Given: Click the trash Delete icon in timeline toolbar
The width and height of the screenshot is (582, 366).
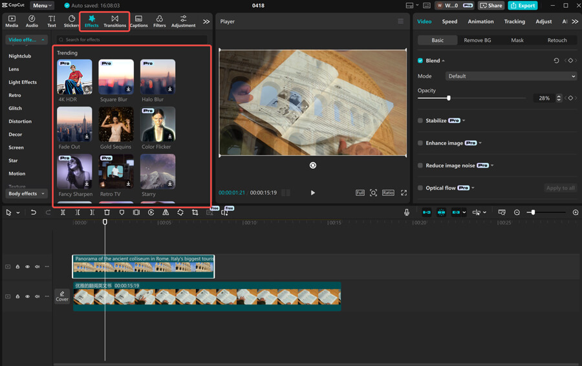Looking at the screenshot, I should [x=107, y=212].
